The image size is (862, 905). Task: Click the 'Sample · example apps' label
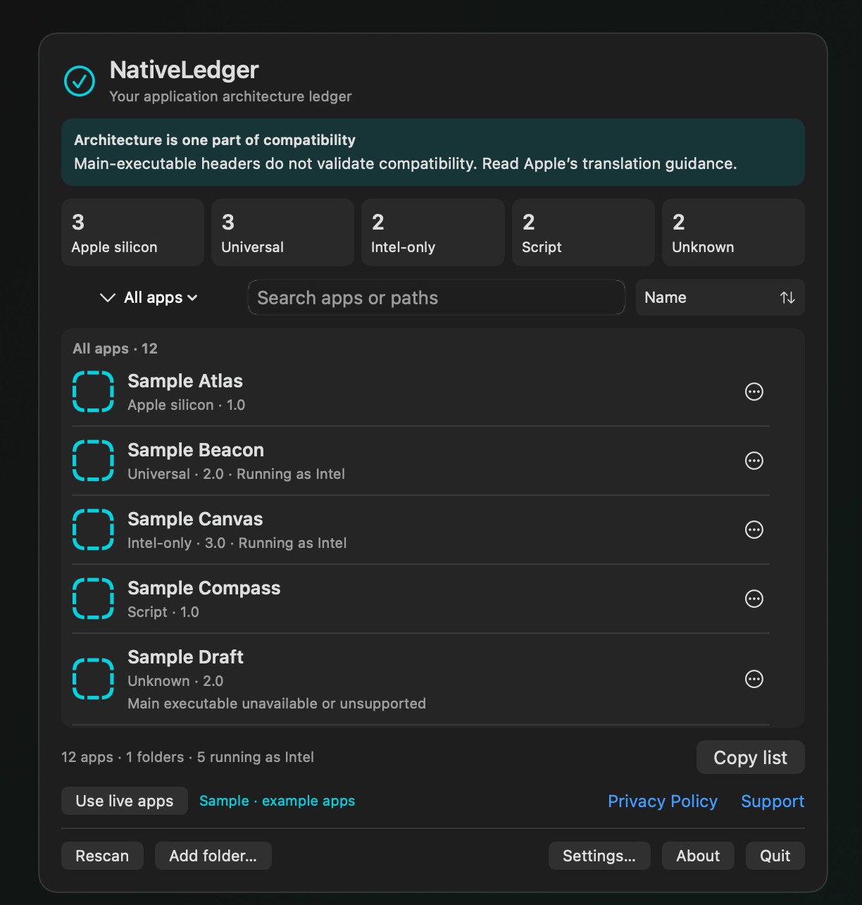[x=277, y=801]
